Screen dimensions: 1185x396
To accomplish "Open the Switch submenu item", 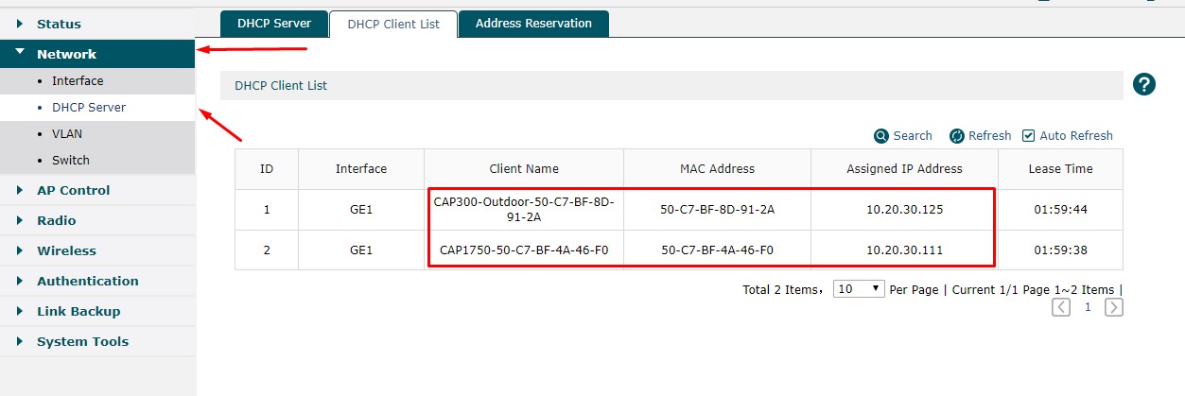I will point(71,161).
